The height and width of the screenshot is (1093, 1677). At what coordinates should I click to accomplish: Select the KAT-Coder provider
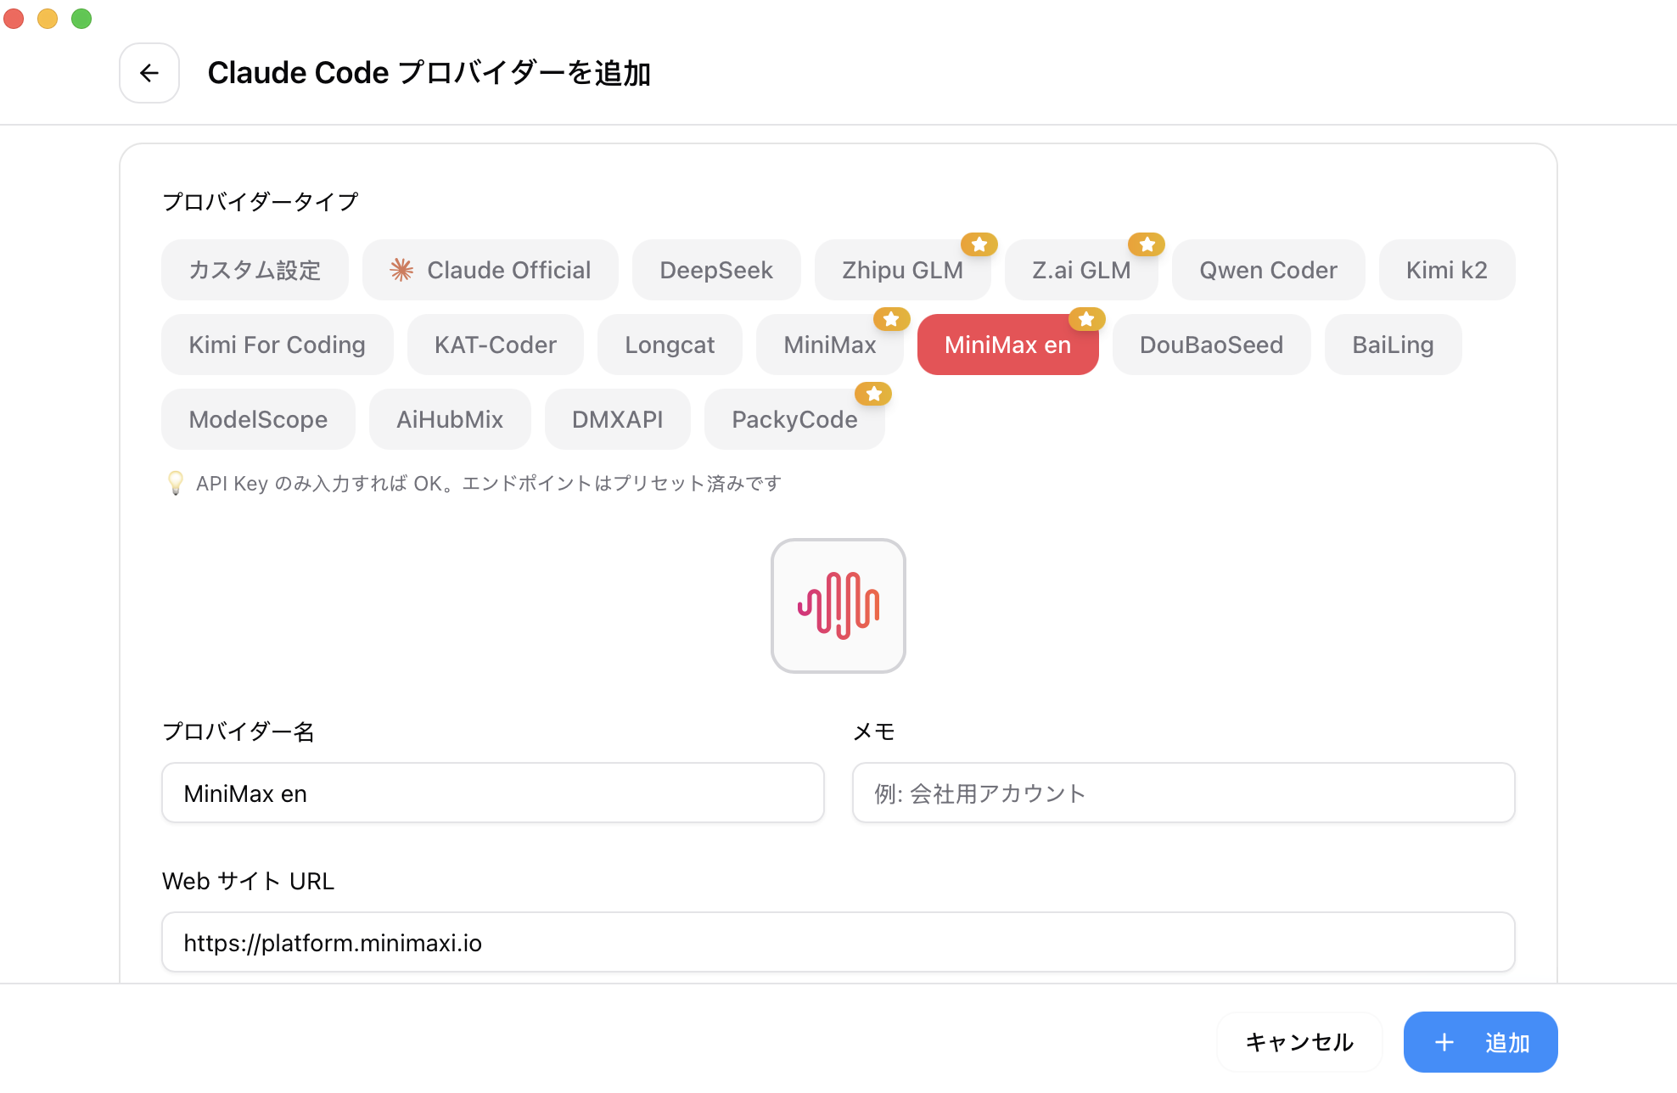pyautogui.click(x=495, y=345)
